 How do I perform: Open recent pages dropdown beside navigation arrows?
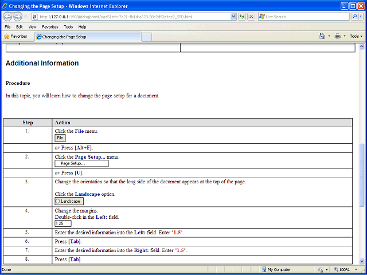point(26,17)
